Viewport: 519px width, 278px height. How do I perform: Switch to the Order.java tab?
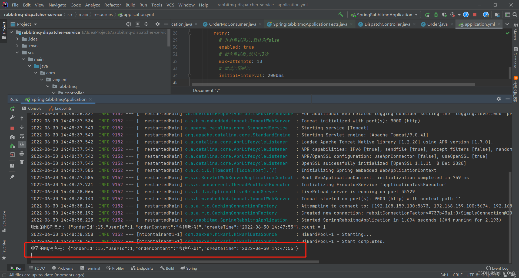click(437, 24)
